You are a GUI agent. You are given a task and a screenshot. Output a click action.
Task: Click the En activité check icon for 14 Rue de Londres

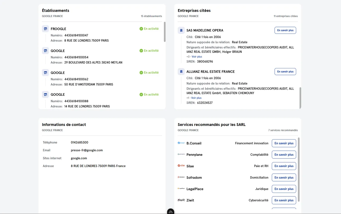(x=141, y=94)
